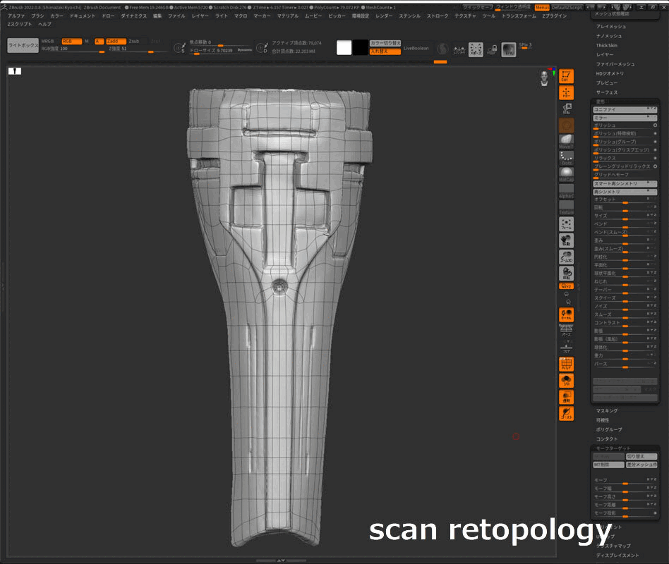Click the sphere icon beside LiveBoolean
This screenshot has height=564, width=669.
point(442,49)
